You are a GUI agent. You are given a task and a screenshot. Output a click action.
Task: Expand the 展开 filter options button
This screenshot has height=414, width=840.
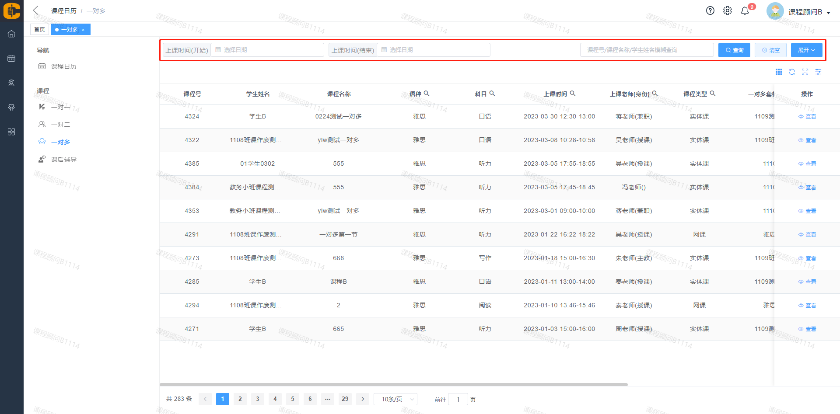tap(806, 50)
